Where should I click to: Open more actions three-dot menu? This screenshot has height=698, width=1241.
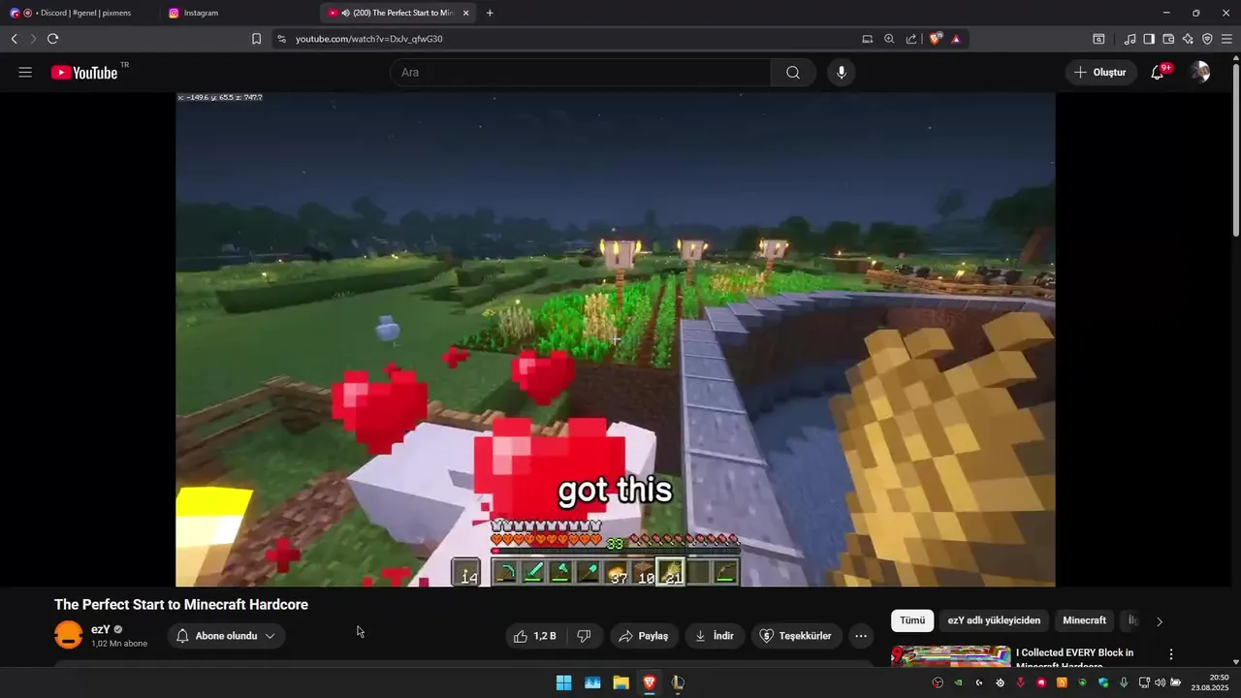(x=861, y=636)
